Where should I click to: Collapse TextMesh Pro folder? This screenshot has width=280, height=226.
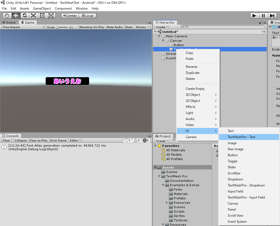tap(159, 176)
